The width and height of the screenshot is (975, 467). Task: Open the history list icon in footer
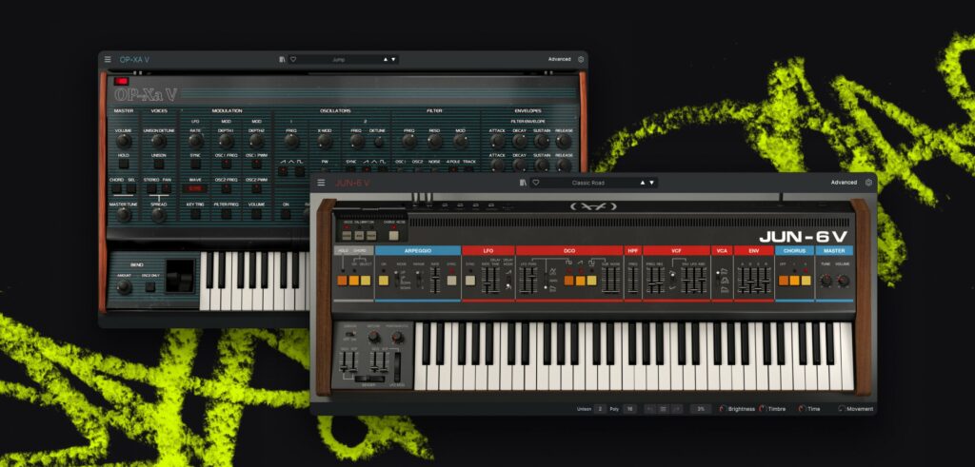[x=663, y=409]
